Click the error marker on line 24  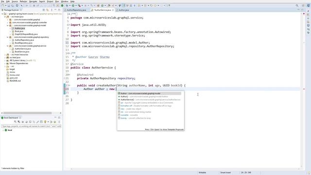(x=65, y=89)
